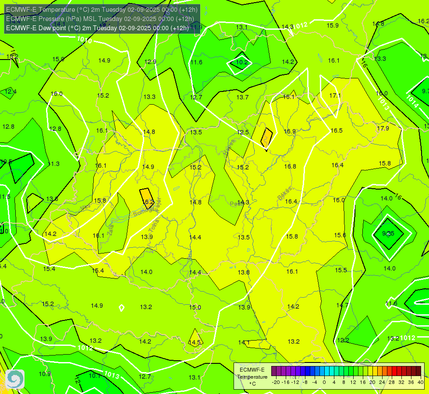Click the Somogy county label
Screen dimensions: 429x394
[x=144, y=211]
